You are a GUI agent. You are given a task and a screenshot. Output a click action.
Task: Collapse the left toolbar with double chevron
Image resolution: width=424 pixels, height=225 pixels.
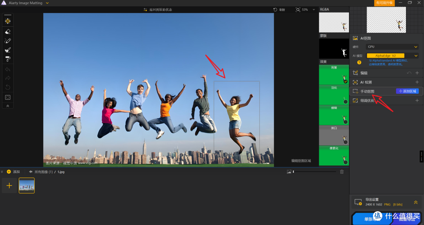click(7, 106)
